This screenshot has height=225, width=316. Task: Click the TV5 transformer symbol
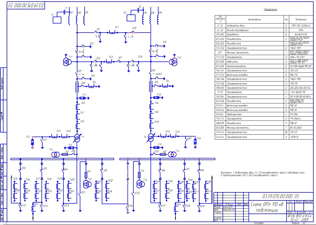coord(87,184)
